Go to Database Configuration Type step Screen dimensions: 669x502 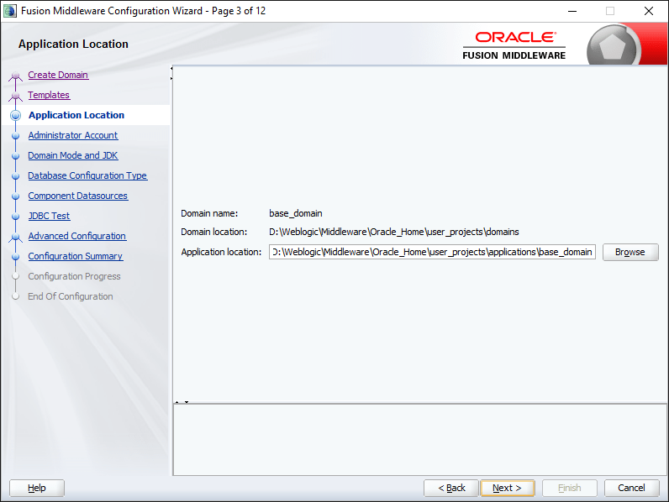(x=87, y=175)
